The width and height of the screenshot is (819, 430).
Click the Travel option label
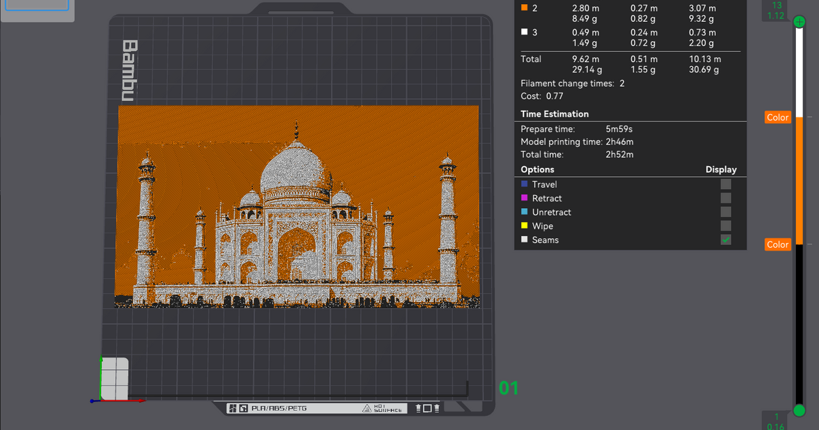click(545, 184)
